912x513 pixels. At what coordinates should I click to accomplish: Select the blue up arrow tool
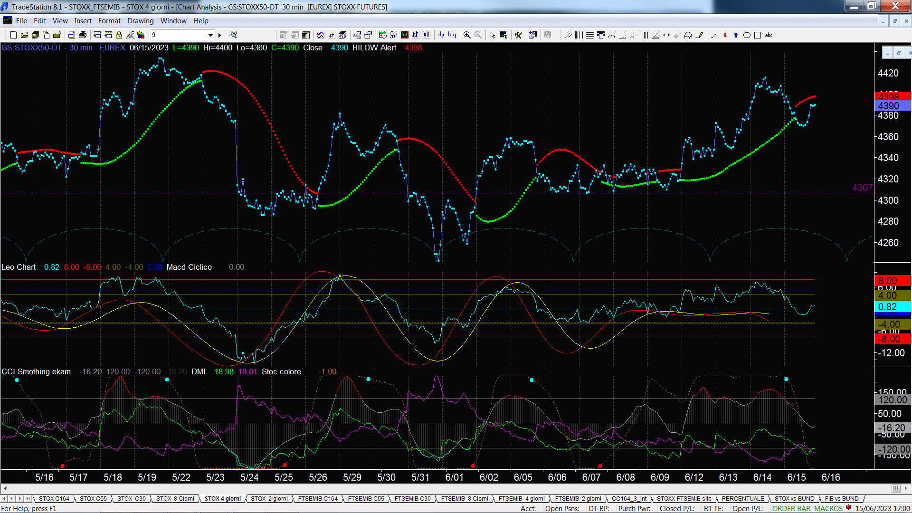(x=736, y=35)
